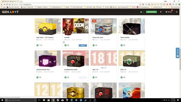Select the High stakes Cuphead yellow case
The height and width of the screenshot is (102, 181).
click(48, 29)
